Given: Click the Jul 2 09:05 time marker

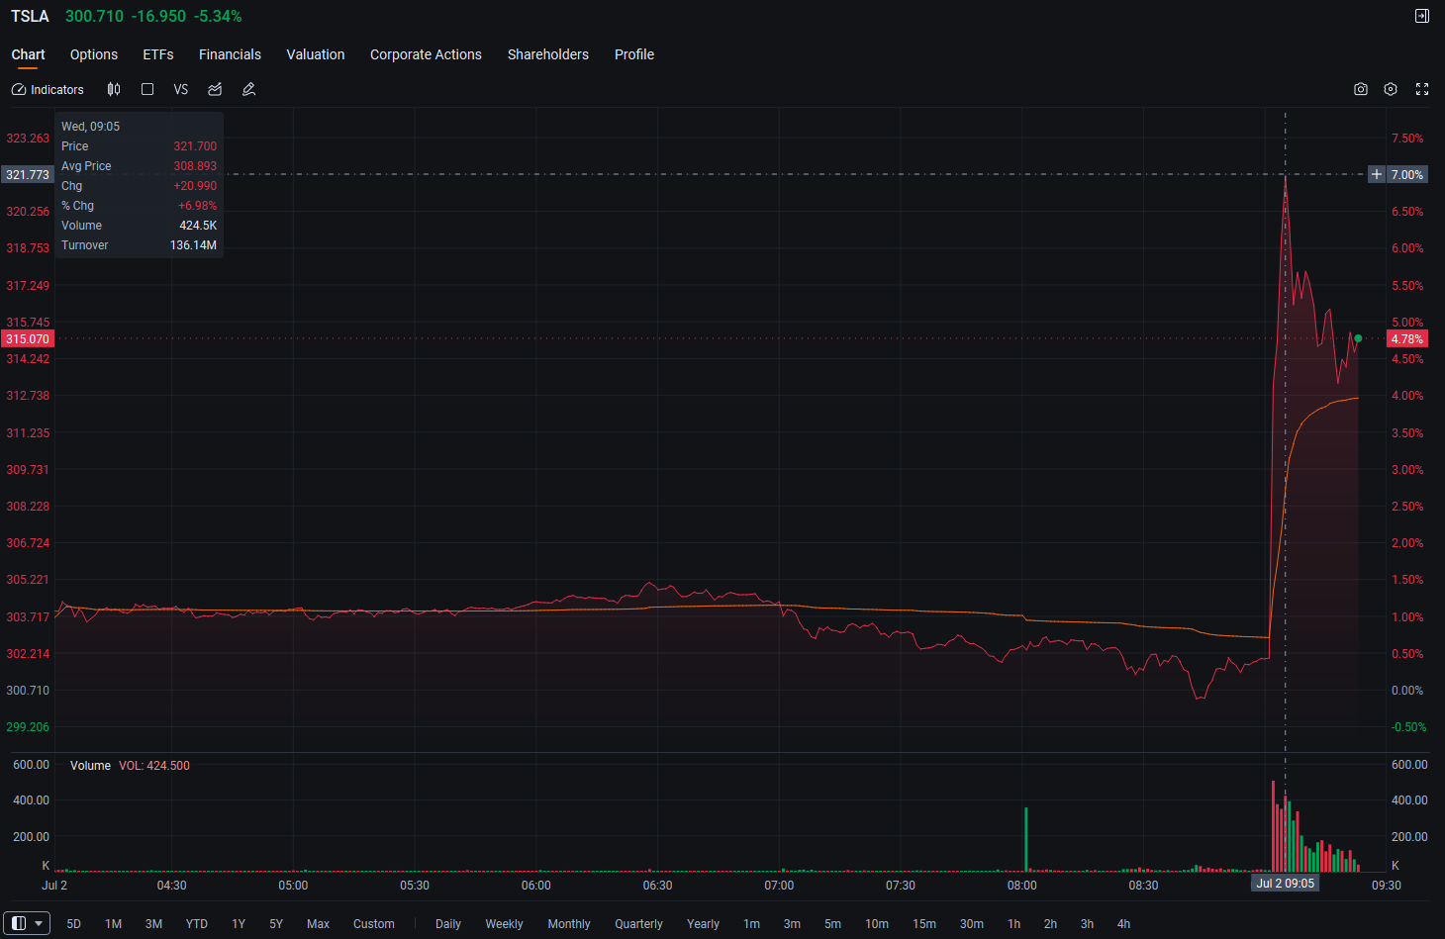Looking at the screenshot, I should click(x=1286, y=883).
